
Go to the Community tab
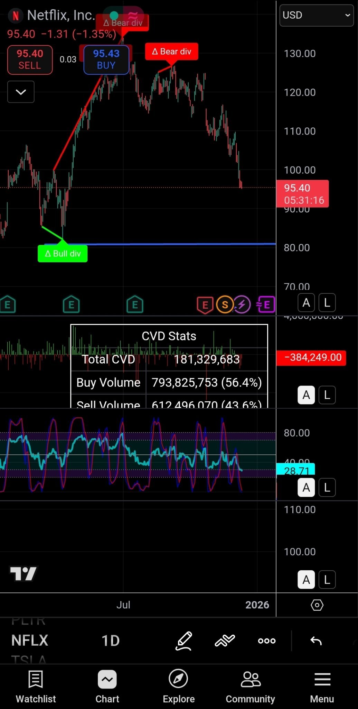click(251, 687)
